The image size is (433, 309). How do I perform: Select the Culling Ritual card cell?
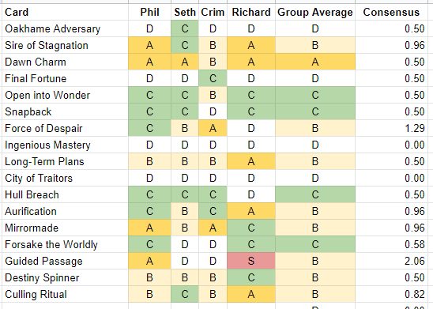(65, 294)
